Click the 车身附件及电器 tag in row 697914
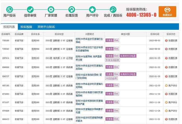This screenshot has width=182, height=124. click(x=128, y=56)
